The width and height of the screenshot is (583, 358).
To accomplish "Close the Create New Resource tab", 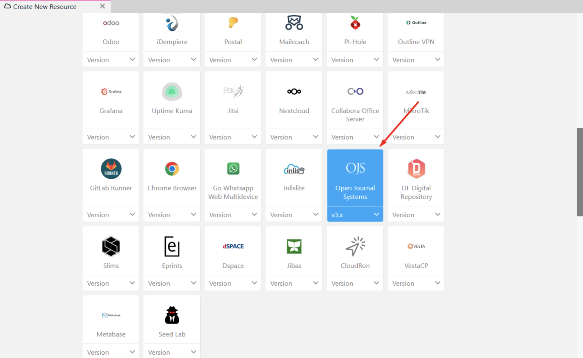I will pos(102,6).
